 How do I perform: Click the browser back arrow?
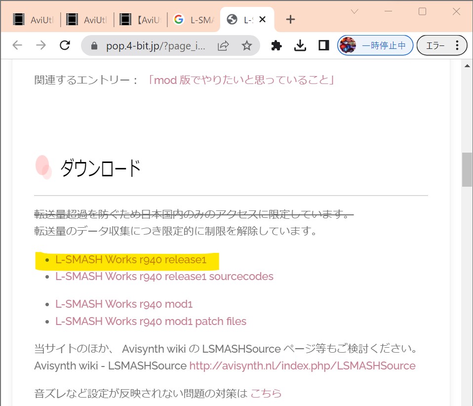pos(17,45)
